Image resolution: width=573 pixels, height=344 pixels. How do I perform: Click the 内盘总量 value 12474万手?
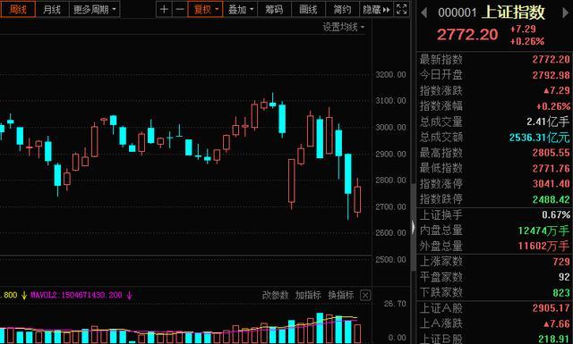click(543, 231)
